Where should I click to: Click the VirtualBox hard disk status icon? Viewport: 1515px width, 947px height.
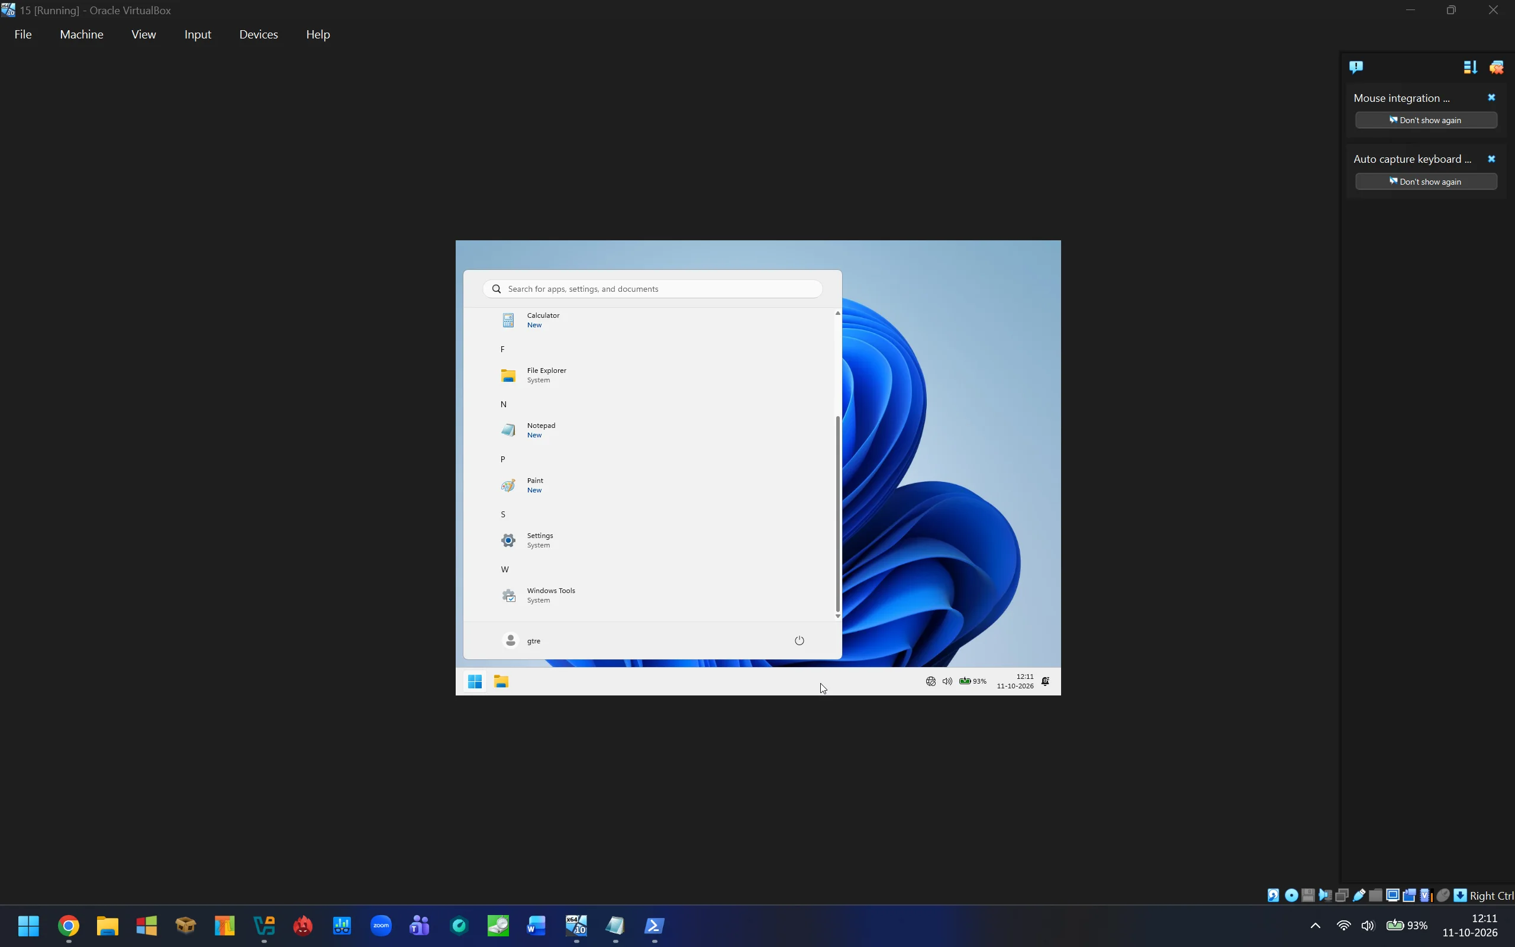tap(1274, 896)
